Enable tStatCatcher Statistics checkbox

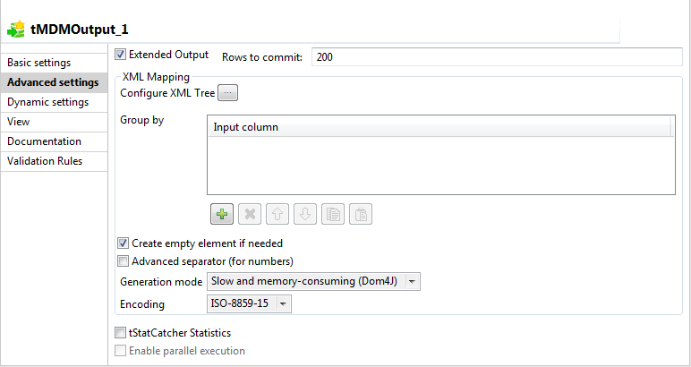click(120, 333)
